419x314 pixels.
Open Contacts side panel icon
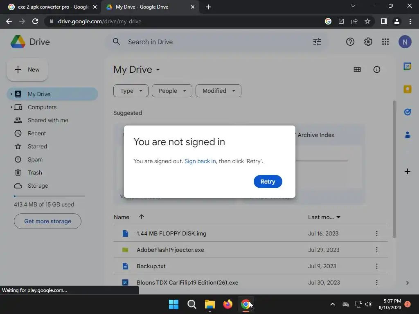[407, 135]
